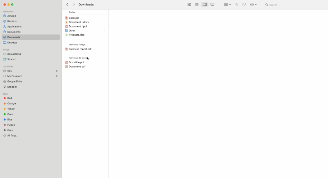Go forward with the right chevron
The image size is (328, 178).
point(74,4)
